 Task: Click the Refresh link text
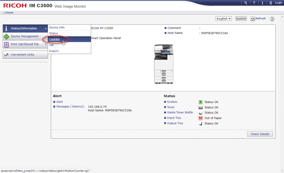click(x=261, y=19)
